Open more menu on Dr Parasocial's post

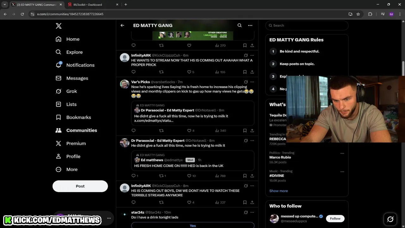[x=252, y=141]
